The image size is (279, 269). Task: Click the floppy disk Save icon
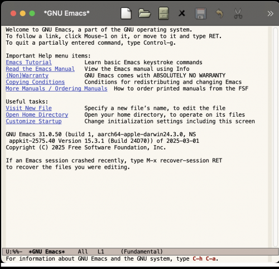pos(201,13)
